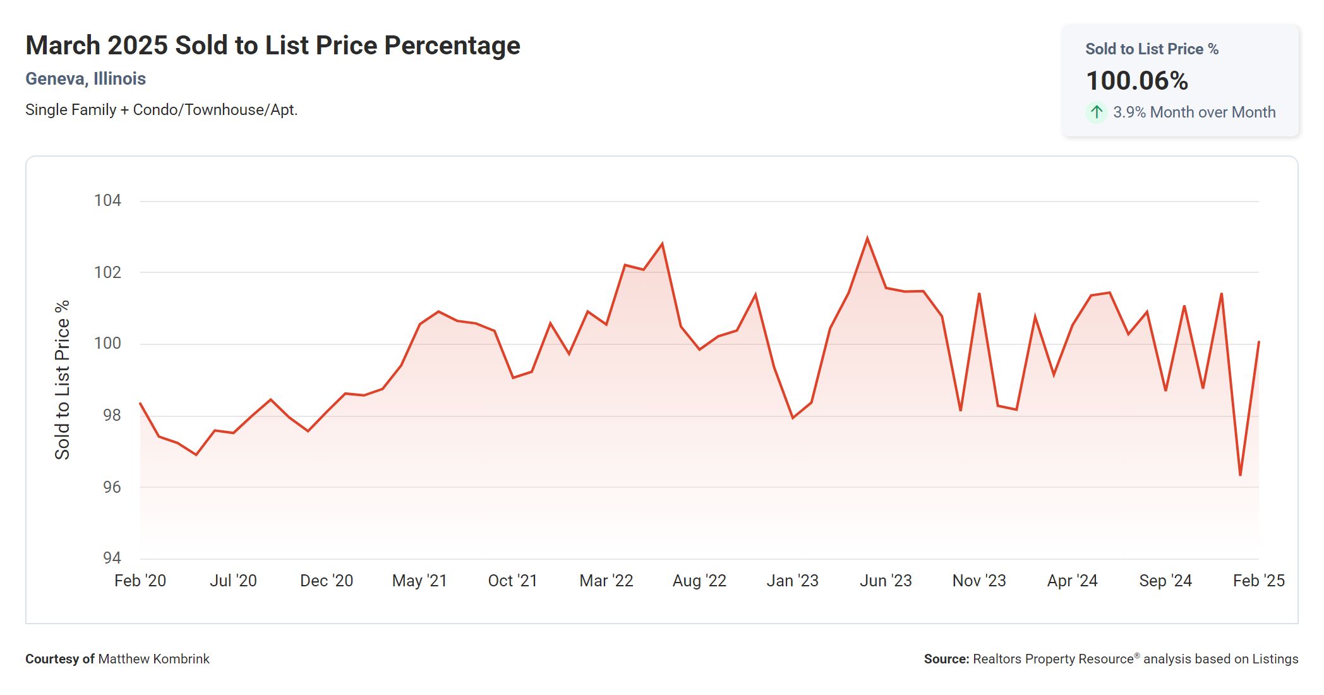Click the 94 y-axis tick label
1324x695 pixels.
pos(112,558)
